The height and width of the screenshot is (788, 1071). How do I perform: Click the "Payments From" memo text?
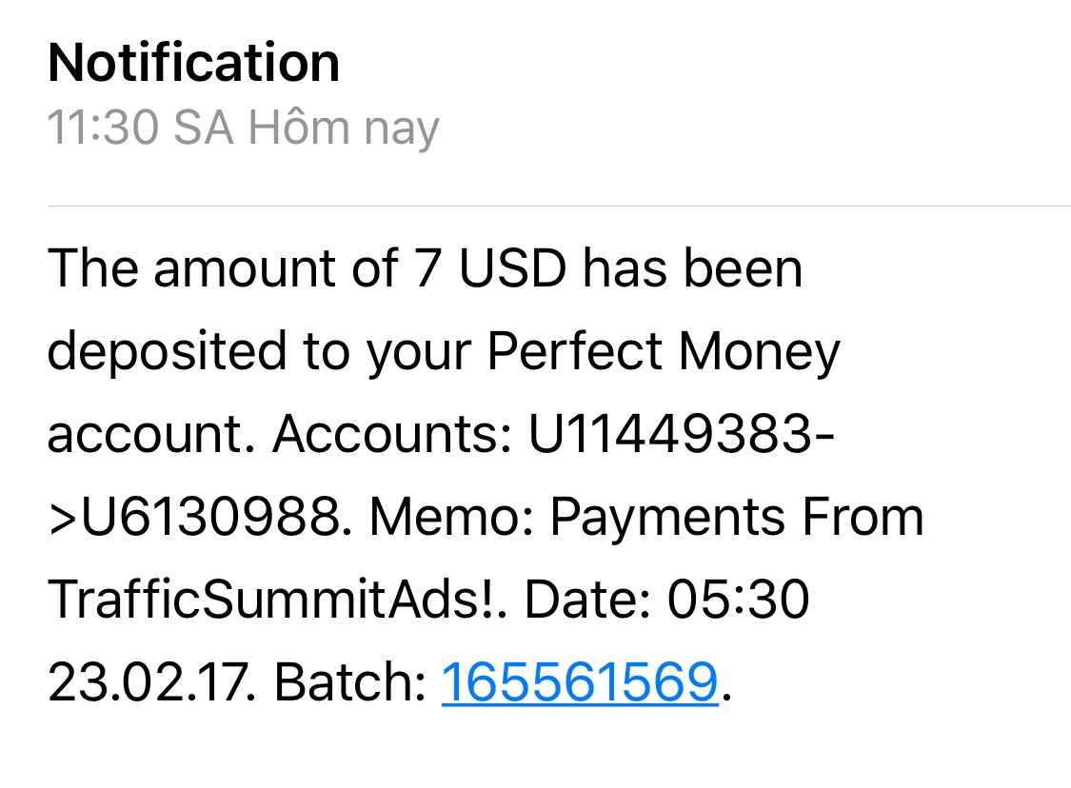point(737,518)
